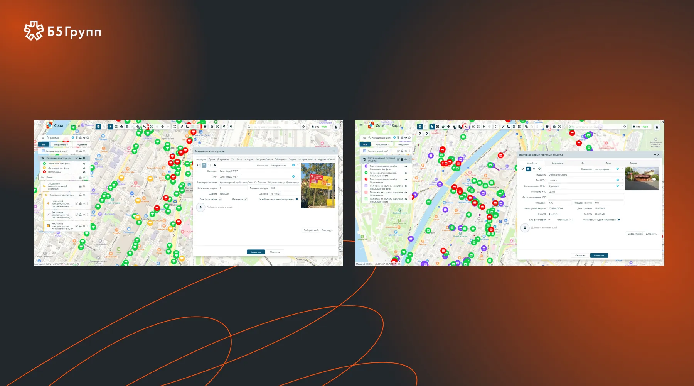Screen dimensions: 694x386
Task: Click notification bell showing 806 in left map
Action: [x=313, y=127]
